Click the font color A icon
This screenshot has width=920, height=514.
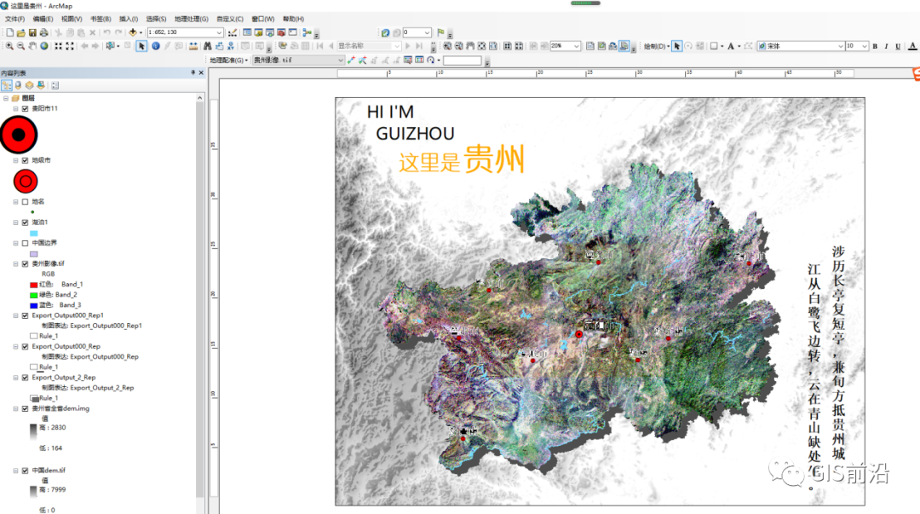[x=912, y=46]
